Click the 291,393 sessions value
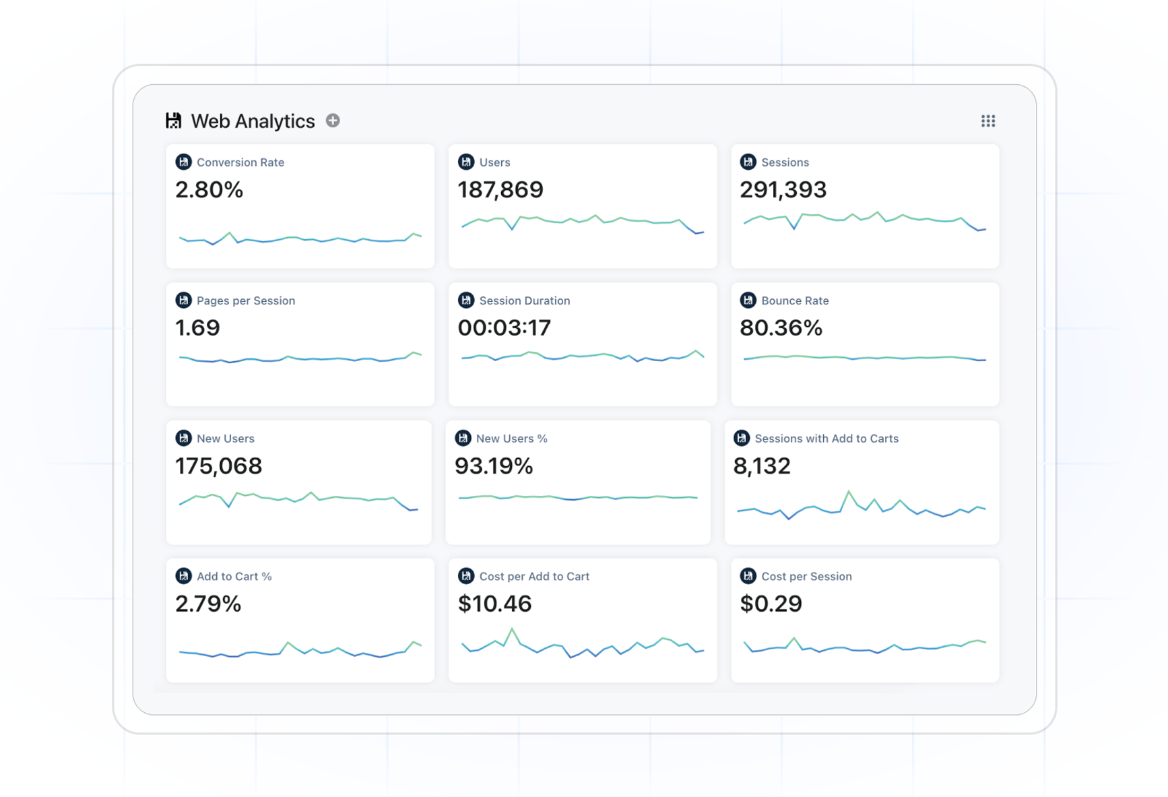The width and height of the screenshot is (1168, 797). 783,190
